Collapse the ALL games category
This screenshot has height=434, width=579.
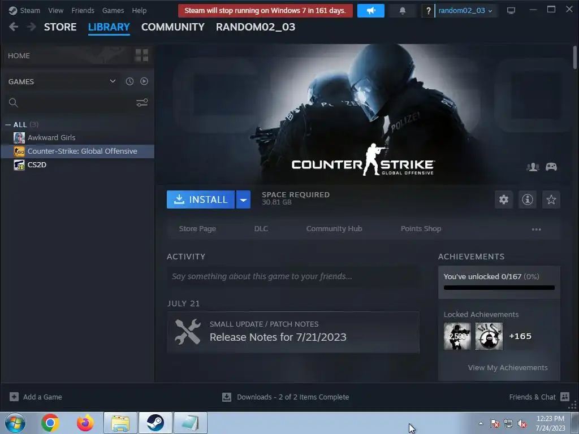8,125
